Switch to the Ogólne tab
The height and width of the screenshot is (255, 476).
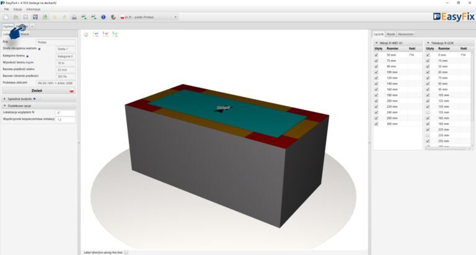(8, 27)
